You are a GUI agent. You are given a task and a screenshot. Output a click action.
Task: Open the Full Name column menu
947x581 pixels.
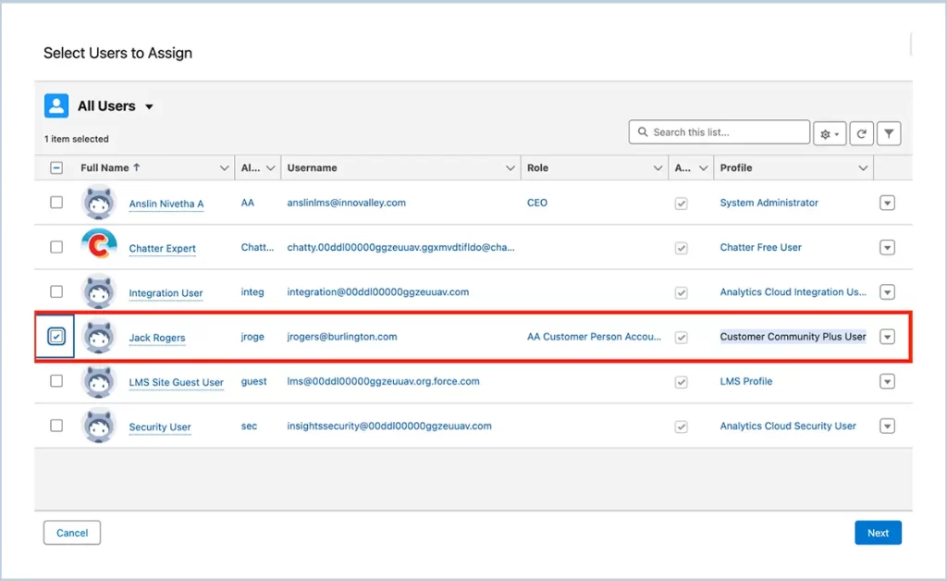224,167
